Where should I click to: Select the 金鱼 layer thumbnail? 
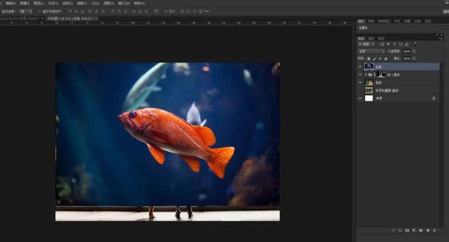coord(369,66)
